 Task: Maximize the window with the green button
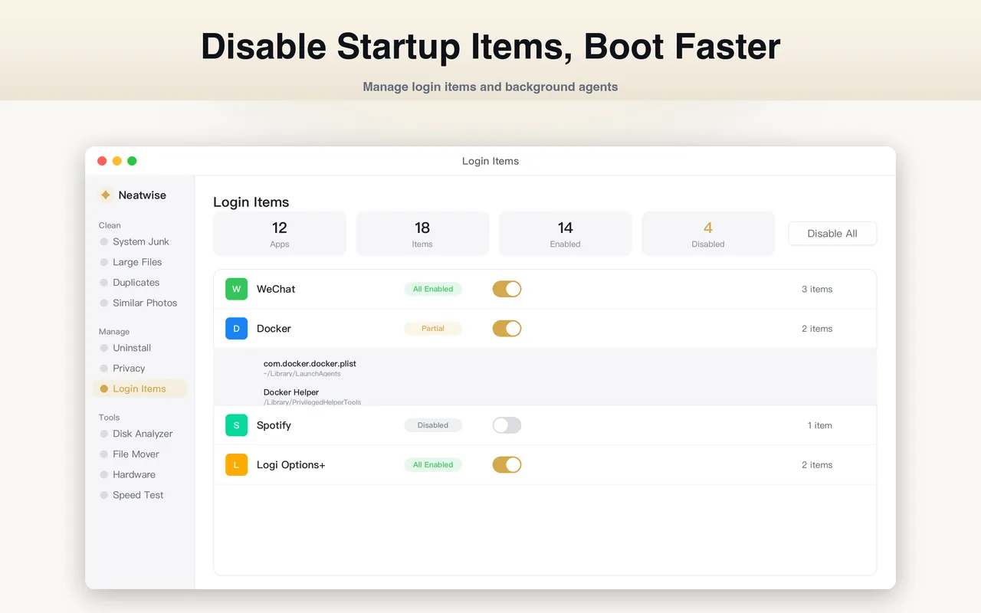pyautogui.click(x=132, y=161)
